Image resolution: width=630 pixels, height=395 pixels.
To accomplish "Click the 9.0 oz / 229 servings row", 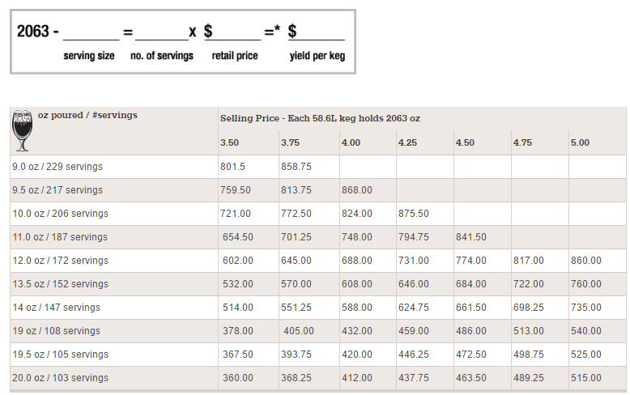I will (x=317, y=167).
